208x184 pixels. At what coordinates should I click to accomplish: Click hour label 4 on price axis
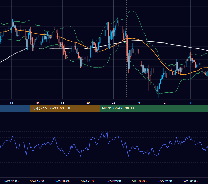click(190, 103)
